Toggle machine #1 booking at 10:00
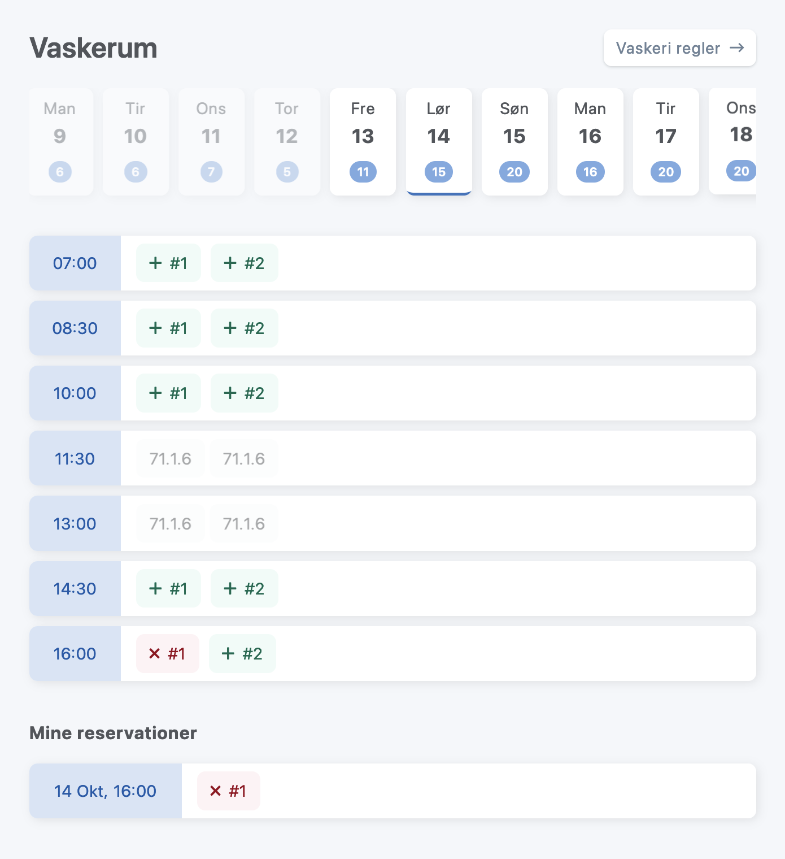This screenshot has width=785, height=859. click(x=168, y=393)
